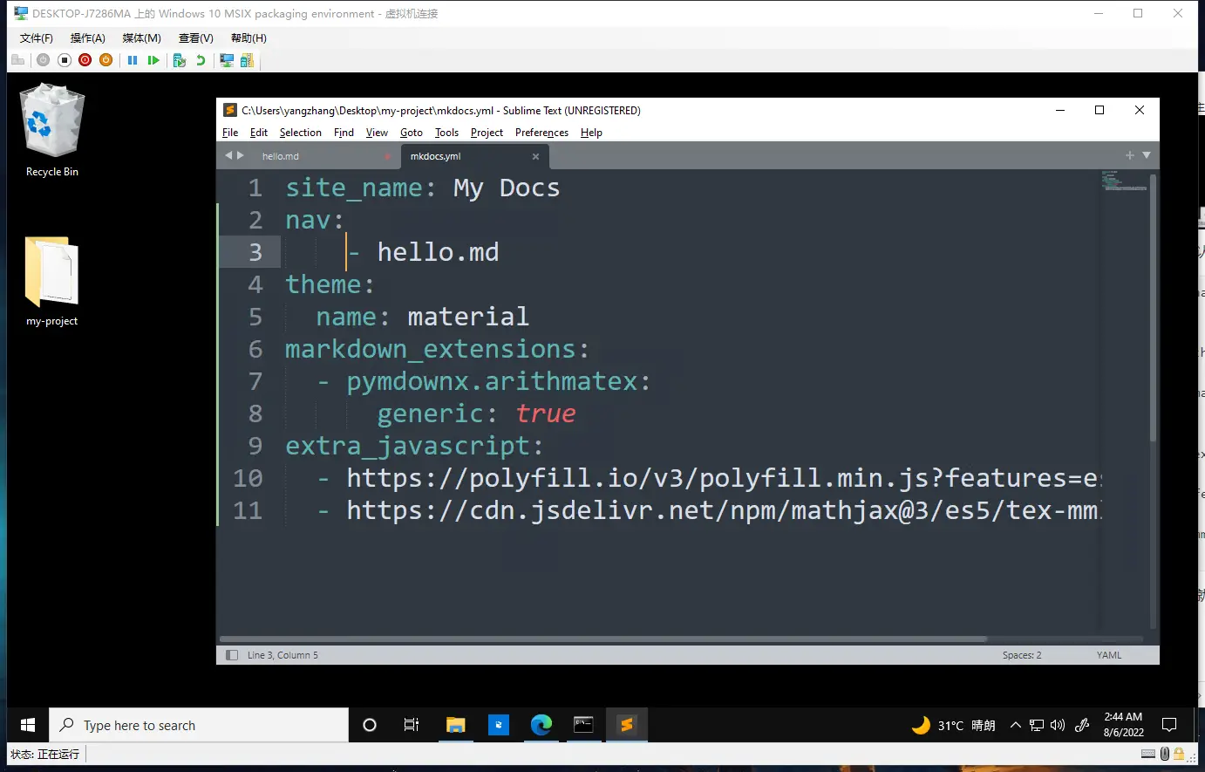Click the orange Save state icon
The height and width of the screenshot is (772, 1205).
[106, 60]
